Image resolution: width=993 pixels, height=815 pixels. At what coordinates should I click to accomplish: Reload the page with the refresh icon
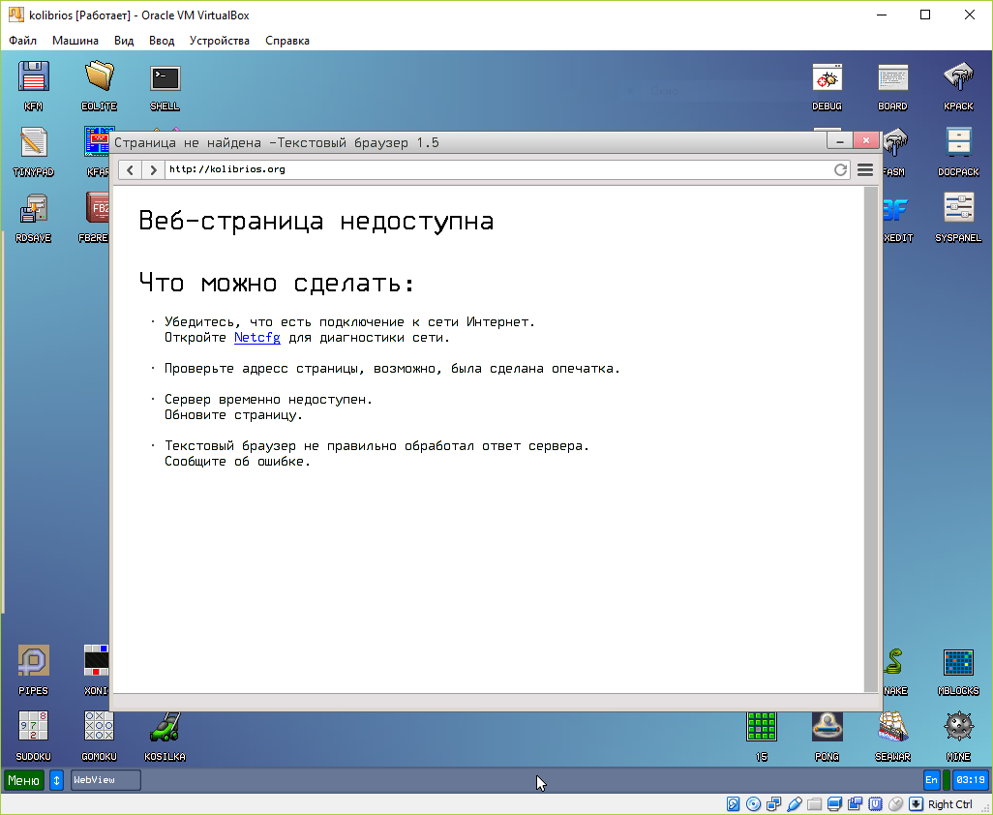(841, 168)
